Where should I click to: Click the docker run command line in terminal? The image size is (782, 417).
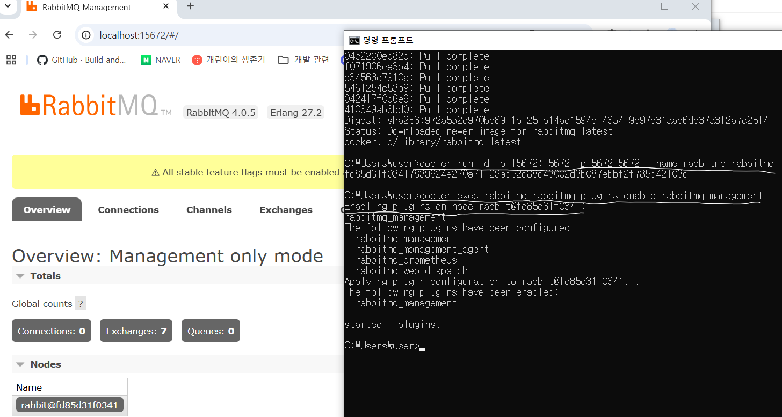pyautogui.click(x=559, y=163)
